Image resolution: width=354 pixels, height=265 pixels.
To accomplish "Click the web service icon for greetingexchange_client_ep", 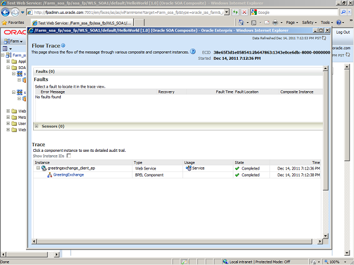I will (44, 168).
